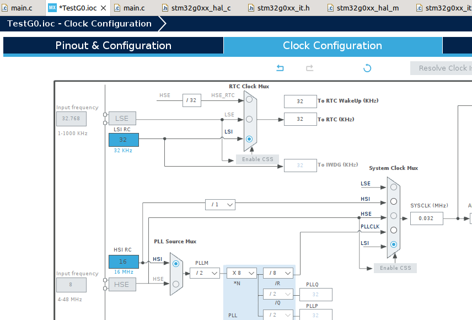Click the reset clock configuration circular icon

[367, 68]
